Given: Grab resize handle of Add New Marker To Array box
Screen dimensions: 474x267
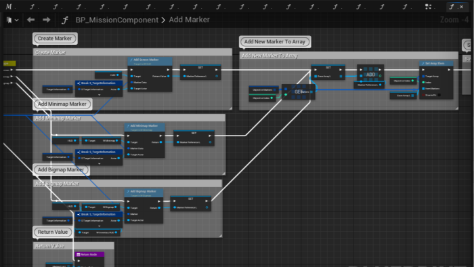Looking at the screenshot, I should coord(456,108).
